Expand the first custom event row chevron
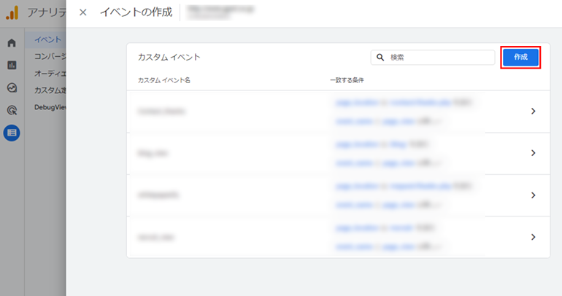The image size is (562, 296). tap(533, 112)
